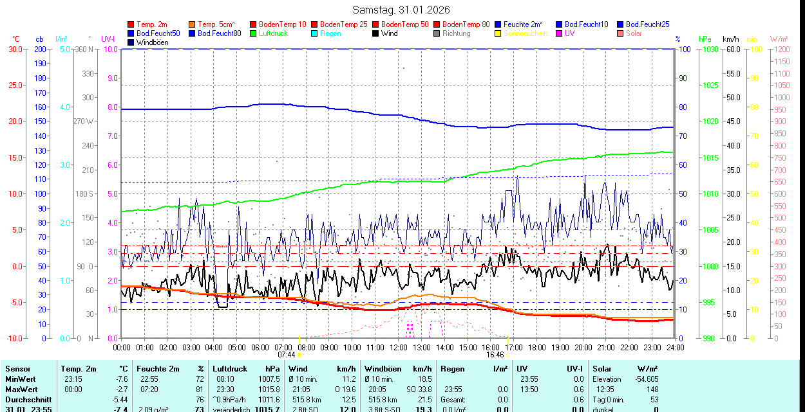Viewport: 805px width, 412px height.
Task: Click the MaxWert row label
Action: pyautogui.click(x=21, y=389)
